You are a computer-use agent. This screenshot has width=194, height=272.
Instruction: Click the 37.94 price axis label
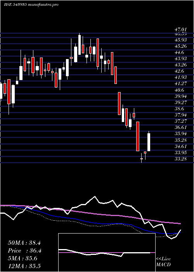click(x=180, y=115)
